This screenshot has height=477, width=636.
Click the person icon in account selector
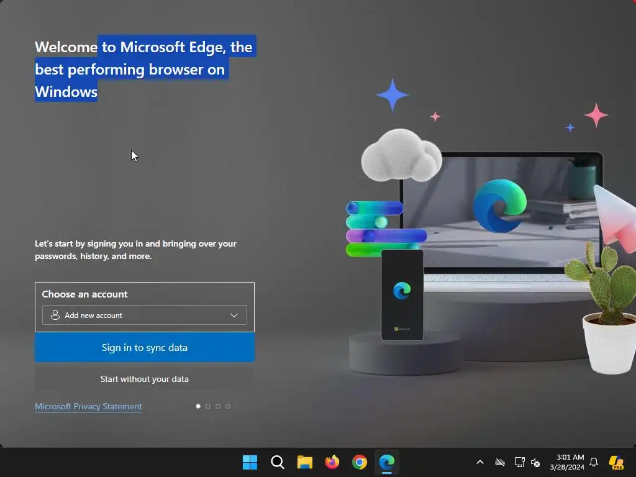[x=55, y=315]
